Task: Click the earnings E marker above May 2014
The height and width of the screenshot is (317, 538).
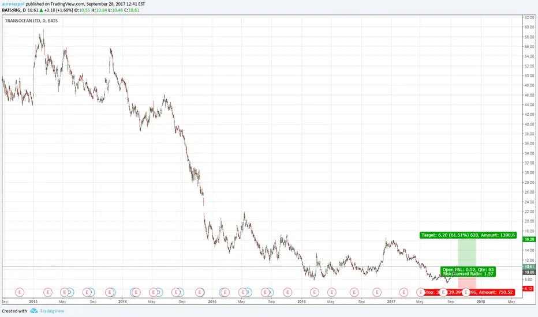Action: (153, 292)
